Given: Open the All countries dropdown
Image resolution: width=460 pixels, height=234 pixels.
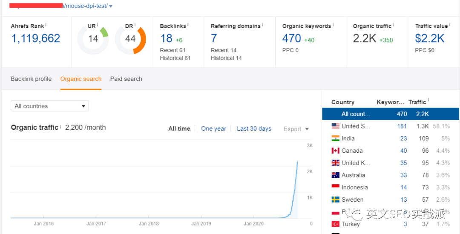Looking at the screenshot, I should pyautogui.click(x=49, y=106).
